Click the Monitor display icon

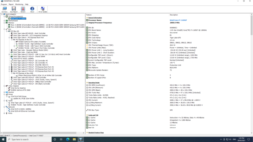(7, 92)
